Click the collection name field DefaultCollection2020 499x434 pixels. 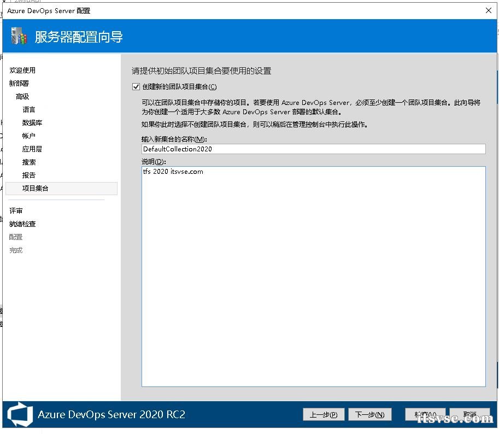(x=314, y=149)
